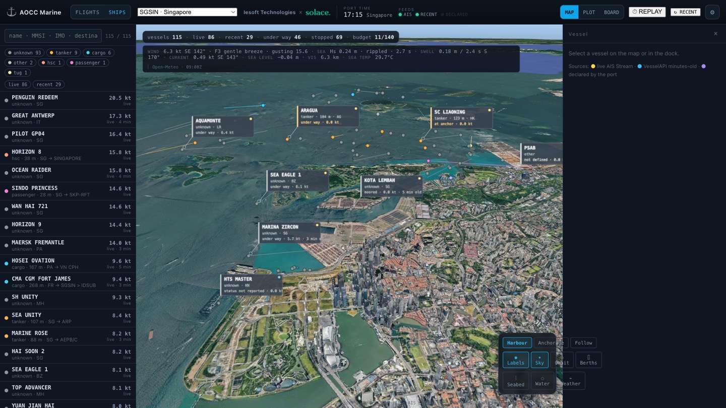Open the SGSIN Singapore port dropdown
Viewport: 726px width, 408px height.
coord(187,12)
